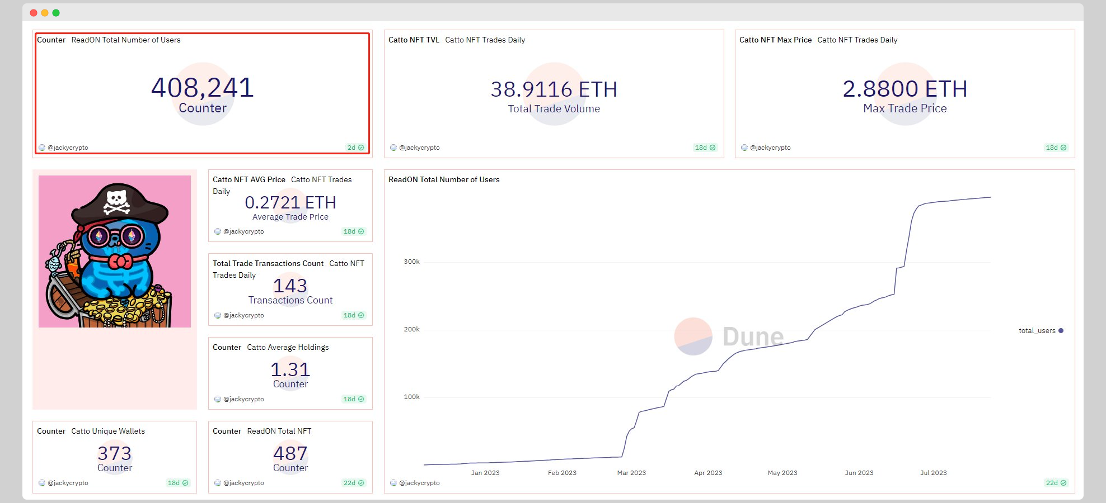Click the 487 ReadON total NFT value
This screenshot has height=503, width=1106.
tap(290, 453)
